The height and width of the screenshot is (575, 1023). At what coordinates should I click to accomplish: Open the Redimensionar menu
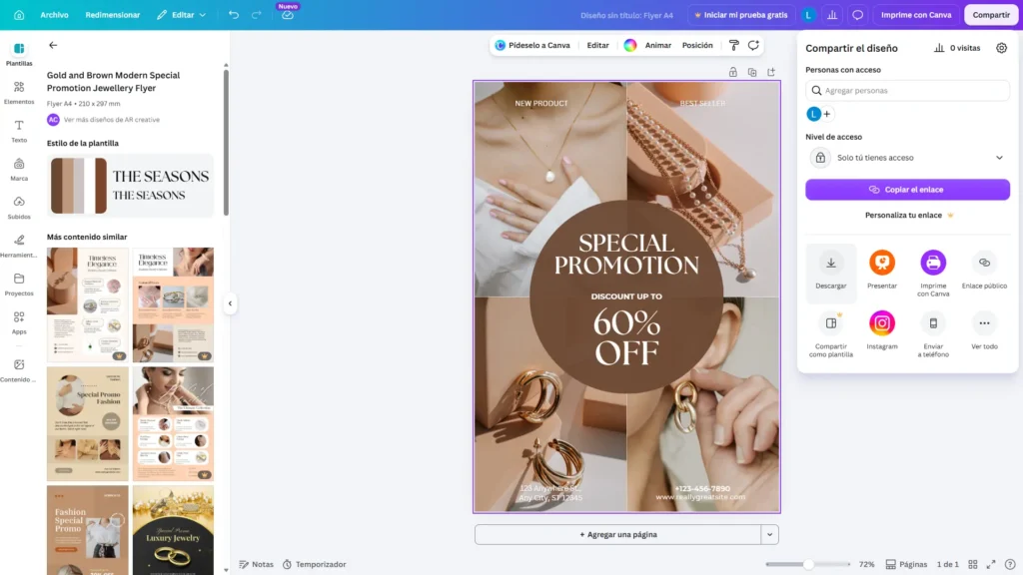coord(112,14)
